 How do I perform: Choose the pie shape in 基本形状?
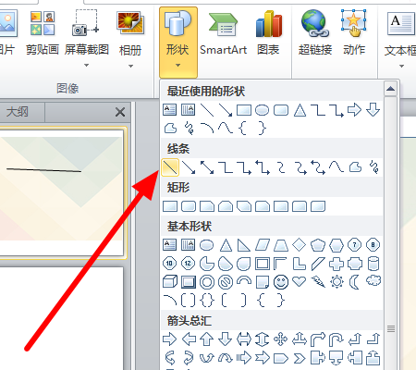[207, 264]
